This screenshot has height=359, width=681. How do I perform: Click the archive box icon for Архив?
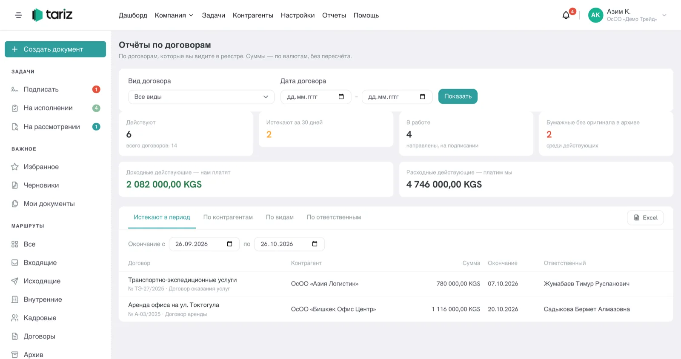(x=15, y=354)
